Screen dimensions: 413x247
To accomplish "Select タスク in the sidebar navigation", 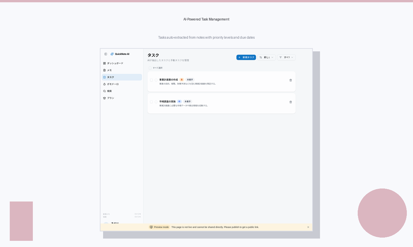I will point(111,77).
